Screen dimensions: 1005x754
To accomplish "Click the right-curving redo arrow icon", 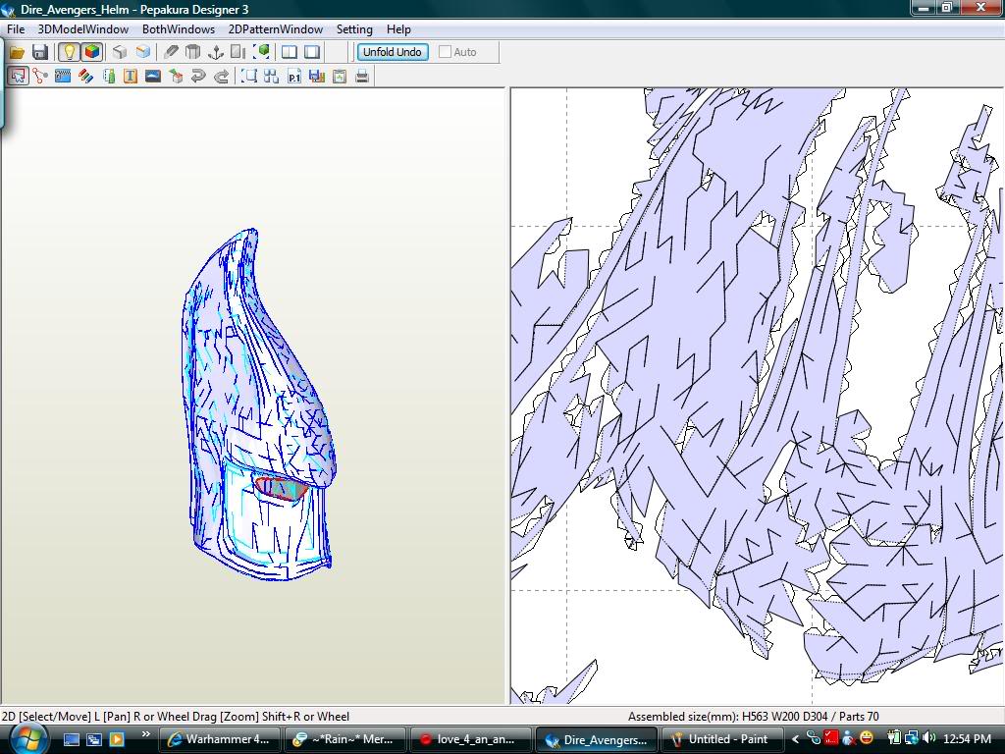I will coord(221,77).
